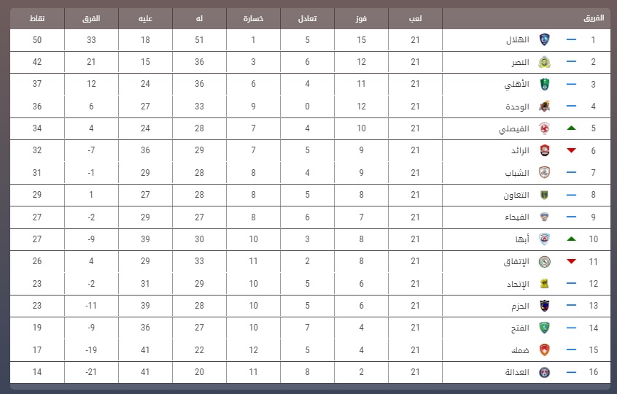
Task: Click green up arrow beside rank 5
Action: 571,128
